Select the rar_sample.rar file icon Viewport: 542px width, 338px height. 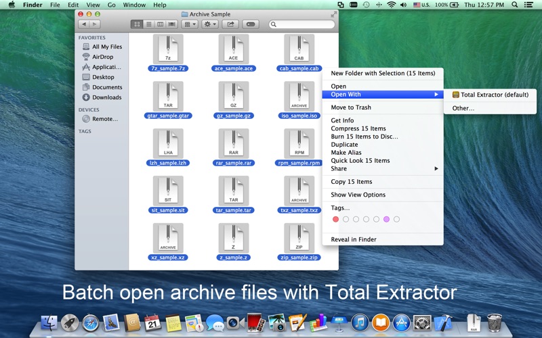[233, 143]
